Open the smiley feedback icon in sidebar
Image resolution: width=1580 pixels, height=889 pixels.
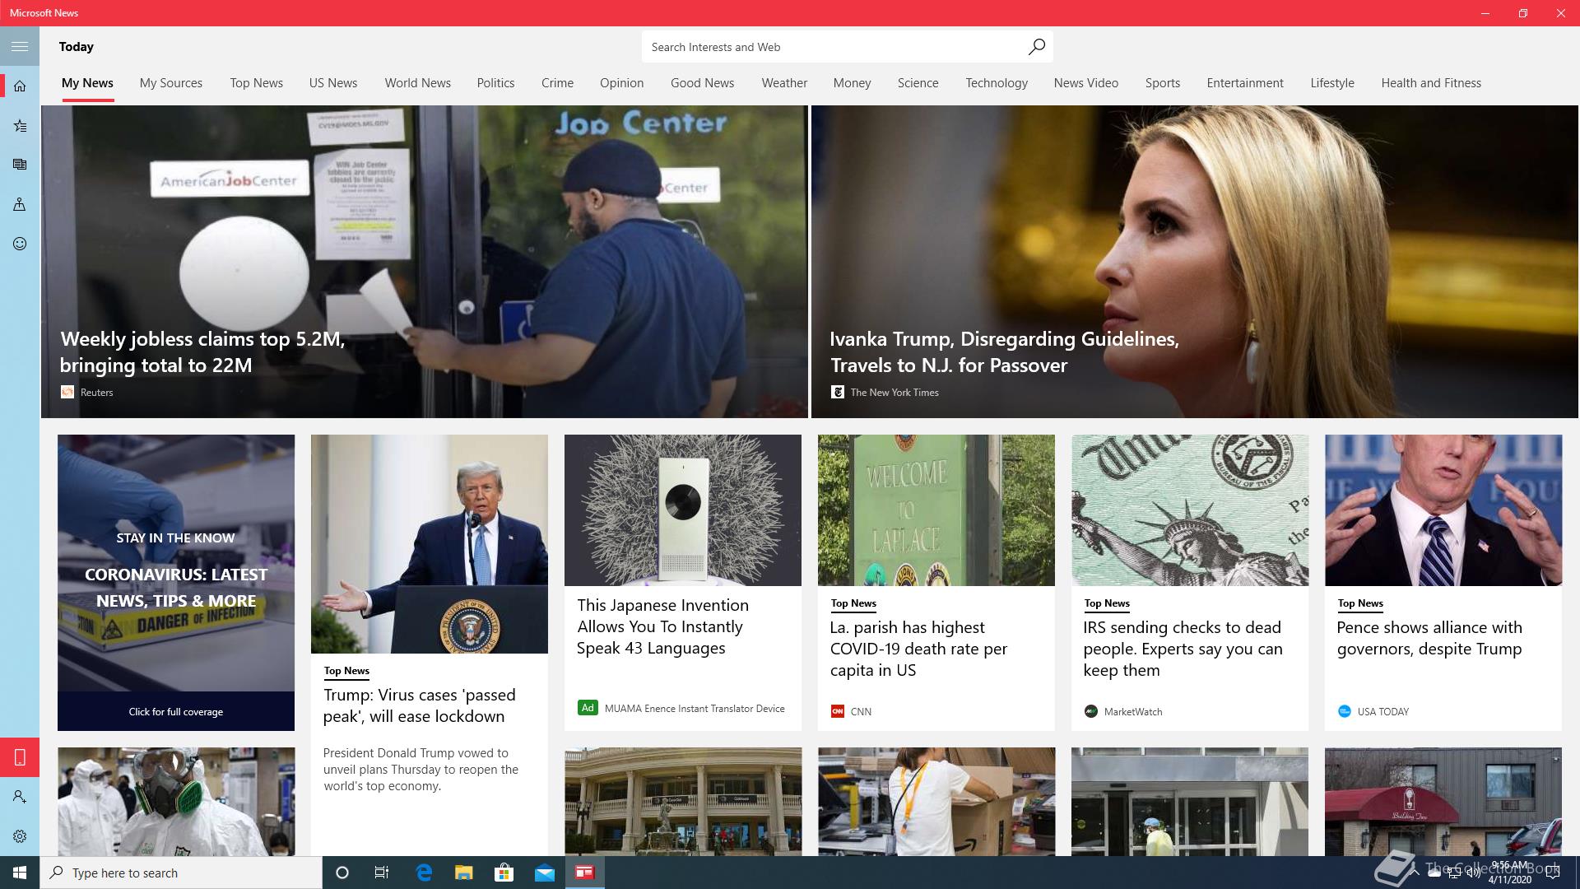[20, 244]
